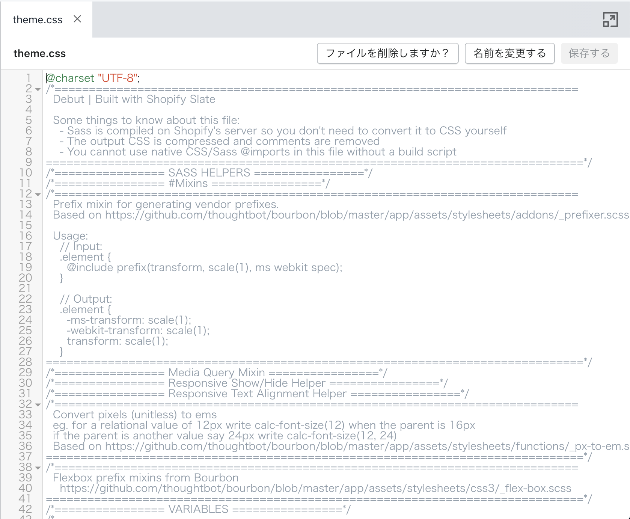Screen dimensions: 630x519
Task: Click 'You cannot use native CSS/Sass' line
Action: click(x=258, y=152)
